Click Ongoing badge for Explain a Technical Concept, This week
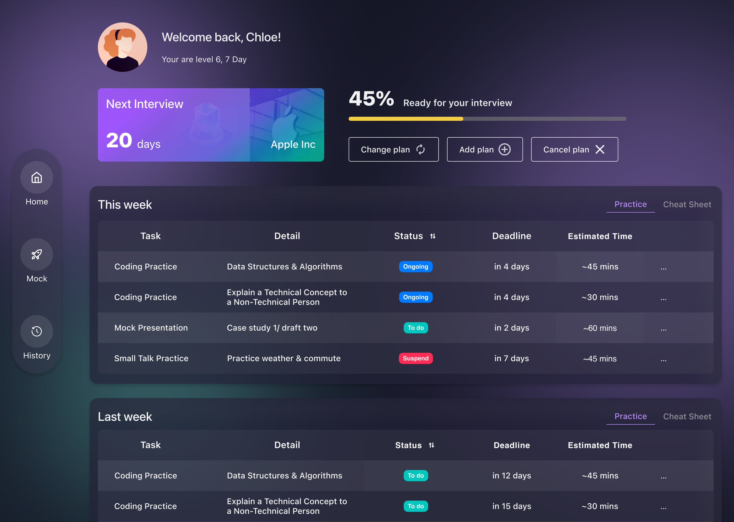734x522 pixels. tap(415, 297)
